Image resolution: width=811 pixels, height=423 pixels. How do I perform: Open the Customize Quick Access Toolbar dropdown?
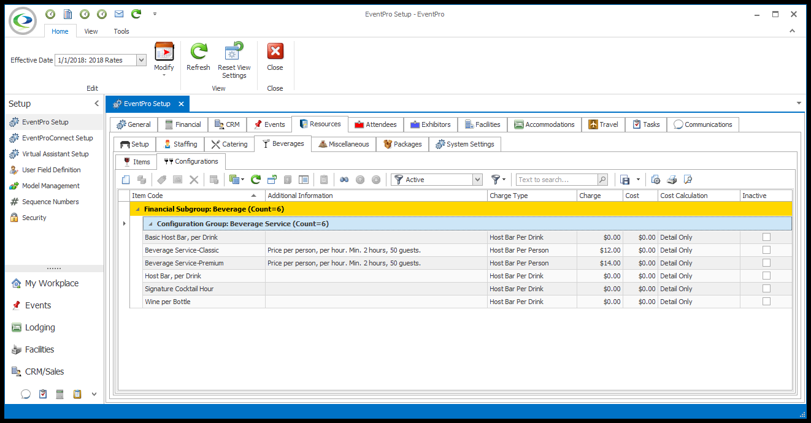click(155, 13)
